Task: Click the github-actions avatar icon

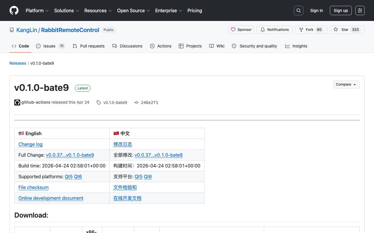Action: pos(17,103)
